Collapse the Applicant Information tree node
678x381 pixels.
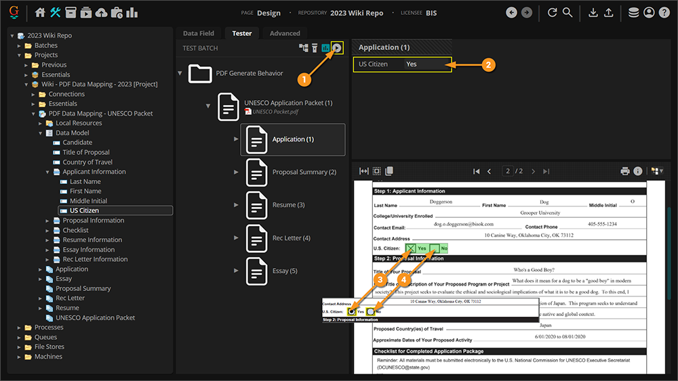coord(48,172)
